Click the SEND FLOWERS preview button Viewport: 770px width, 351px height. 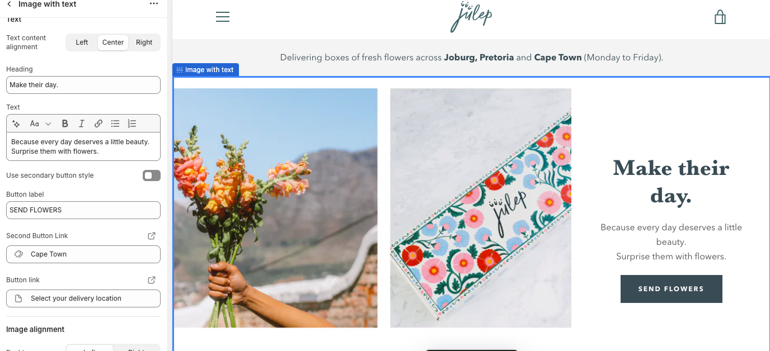click(671, 289)
